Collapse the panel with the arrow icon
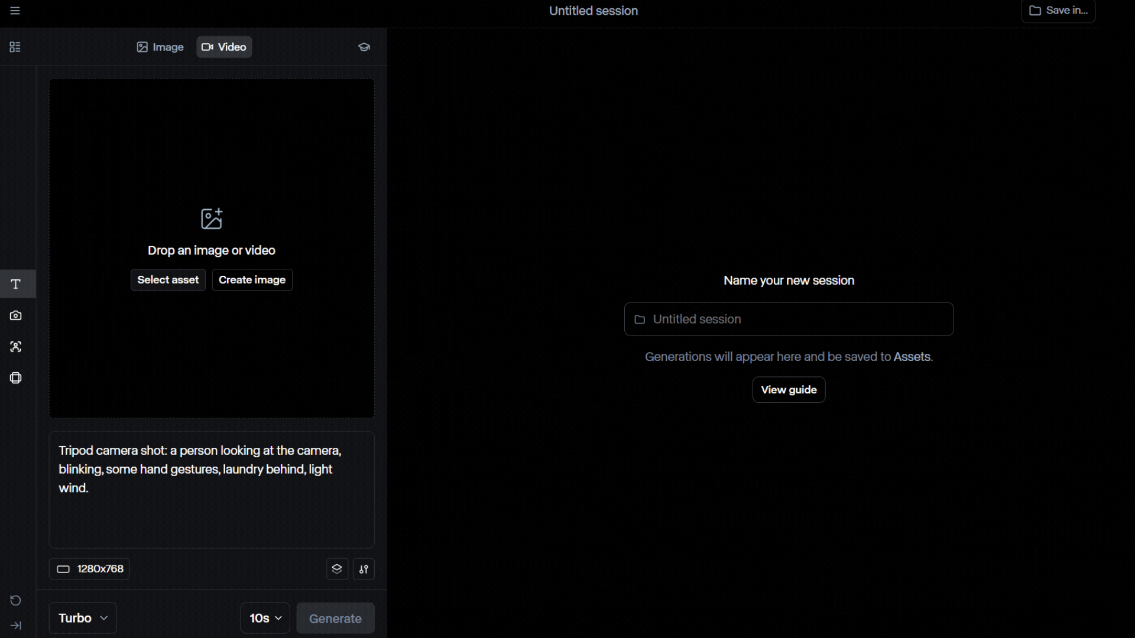This screenshot has width=1135, height=638. pos(16,626)
